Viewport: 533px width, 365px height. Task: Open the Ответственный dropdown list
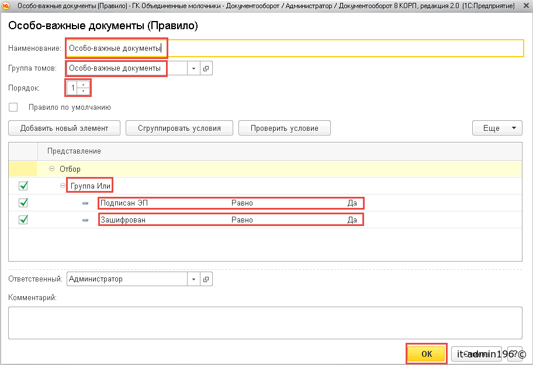coord(193,279)
